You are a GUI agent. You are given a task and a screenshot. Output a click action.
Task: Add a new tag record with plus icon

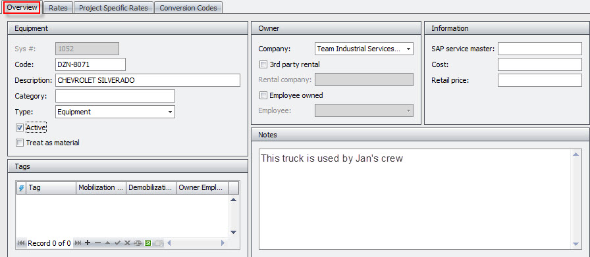[88, 243]
